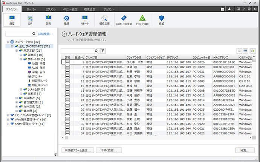This screenshot has height=162, width=260.
Task: Switch to サーバー tab
Action: pyautogui.click(x=31, y=9)
